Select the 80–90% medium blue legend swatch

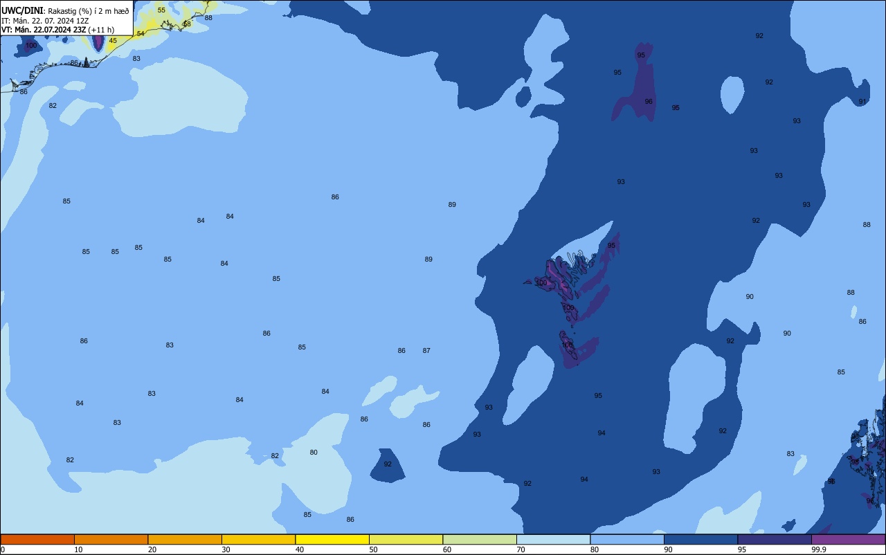tap(627, 539)
